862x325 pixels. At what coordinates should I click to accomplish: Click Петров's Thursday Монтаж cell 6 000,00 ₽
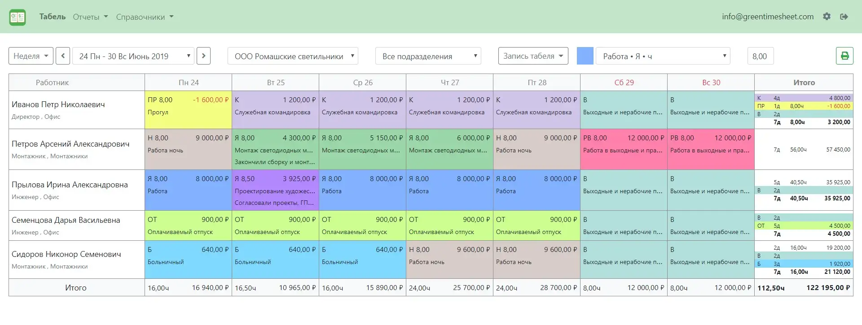pyautogui.click(x=449, y=149)
